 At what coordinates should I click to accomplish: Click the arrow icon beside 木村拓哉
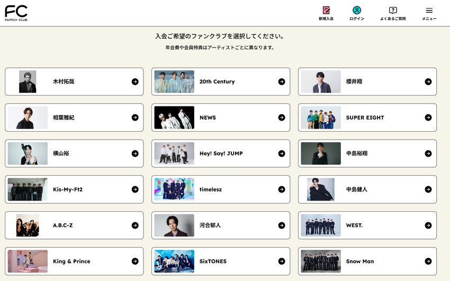click(135, 81)
